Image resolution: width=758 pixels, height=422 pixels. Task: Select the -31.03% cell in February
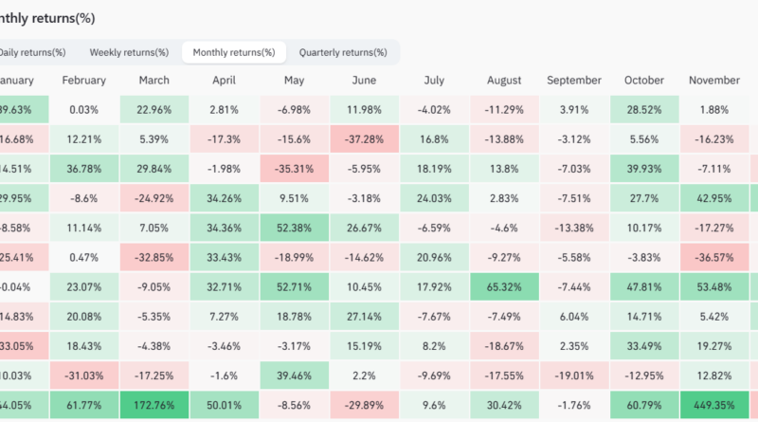[83, 374]
